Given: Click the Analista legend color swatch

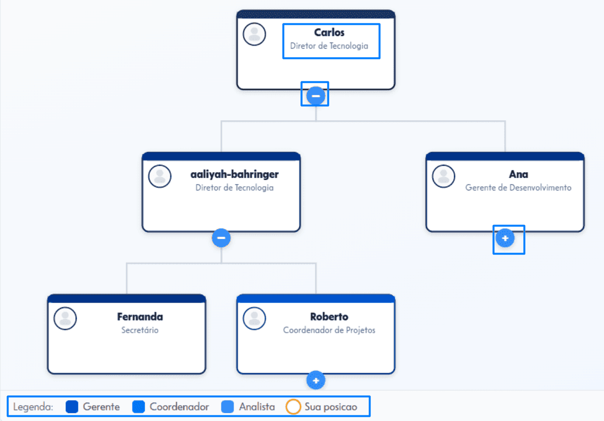Looking at the screenshot, I should point(227,407).
